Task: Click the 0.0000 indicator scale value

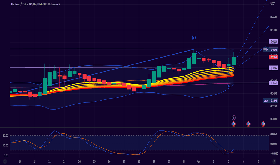Action: 274,144
